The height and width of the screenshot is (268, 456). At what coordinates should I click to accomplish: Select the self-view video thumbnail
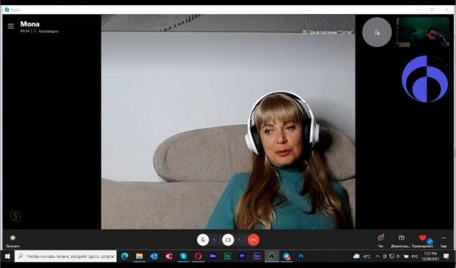point(423,31)
